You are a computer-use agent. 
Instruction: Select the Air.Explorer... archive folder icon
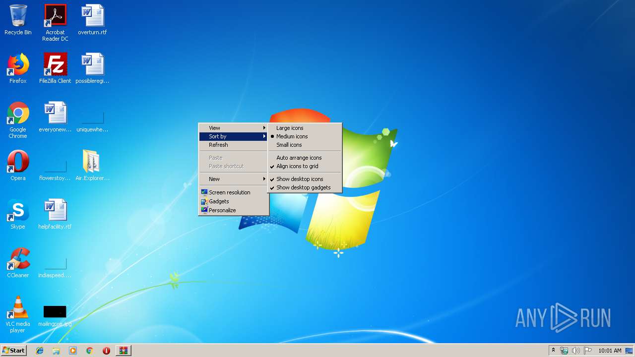[92, 166]
